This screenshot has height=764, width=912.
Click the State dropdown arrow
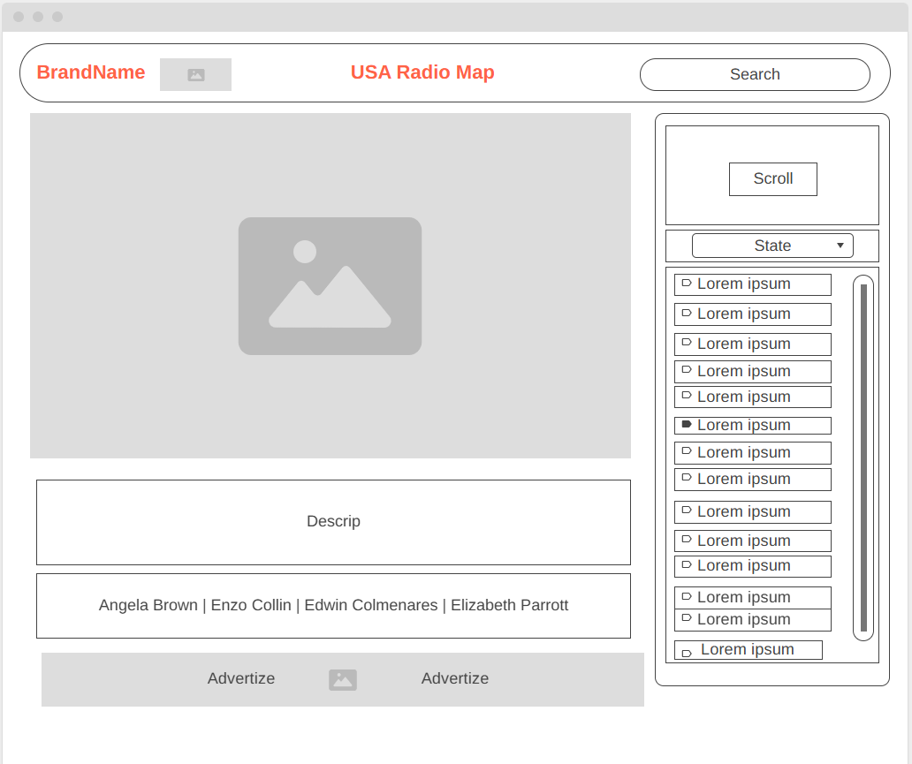click(840, 246)
